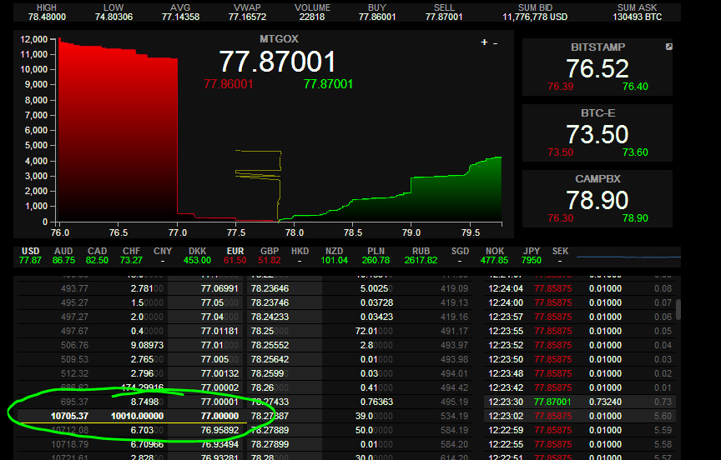This screenshot has width=721, height=460.
Task: Pick the SEK currency tab
Action: pos(560,256)
